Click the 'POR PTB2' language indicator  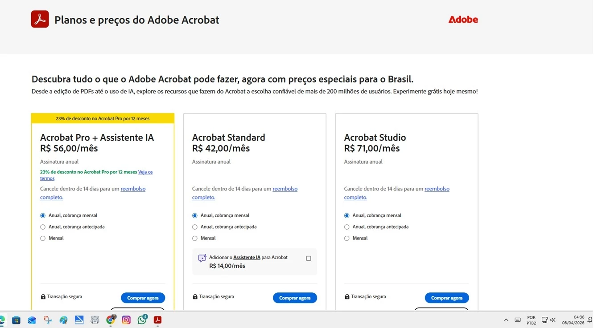tap(531, 320)
